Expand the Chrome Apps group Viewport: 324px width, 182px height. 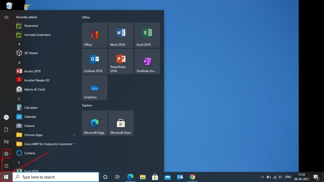74,135
